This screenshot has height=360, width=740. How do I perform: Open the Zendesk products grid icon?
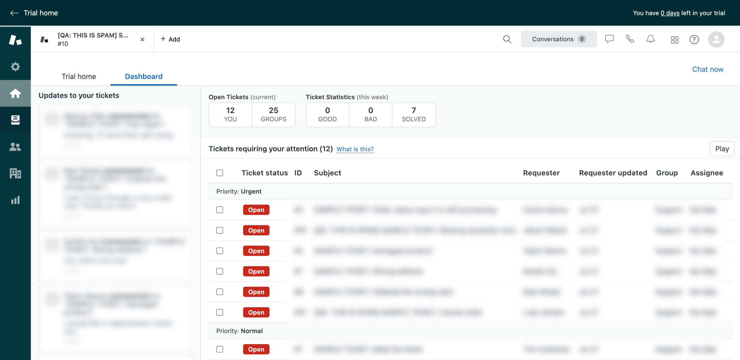point(674,40)
